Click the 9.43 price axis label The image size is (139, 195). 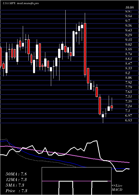click(128, 30)
